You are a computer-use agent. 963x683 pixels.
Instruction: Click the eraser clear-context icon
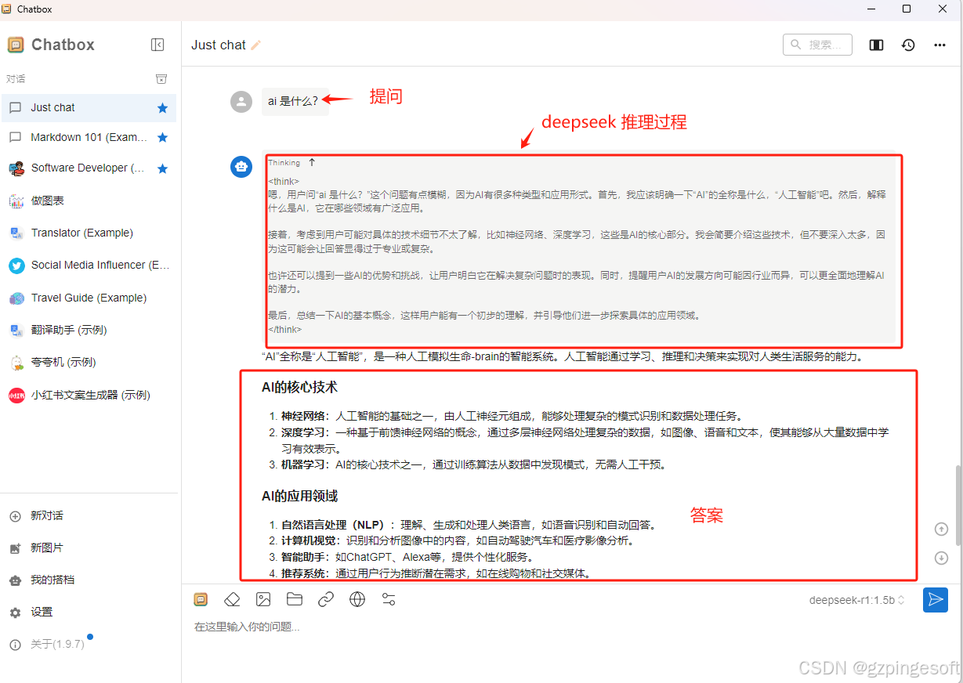[232, 599]
